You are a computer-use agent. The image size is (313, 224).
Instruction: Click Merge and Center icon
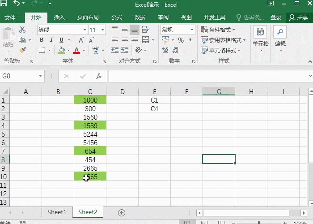click(x=145, y=40)
